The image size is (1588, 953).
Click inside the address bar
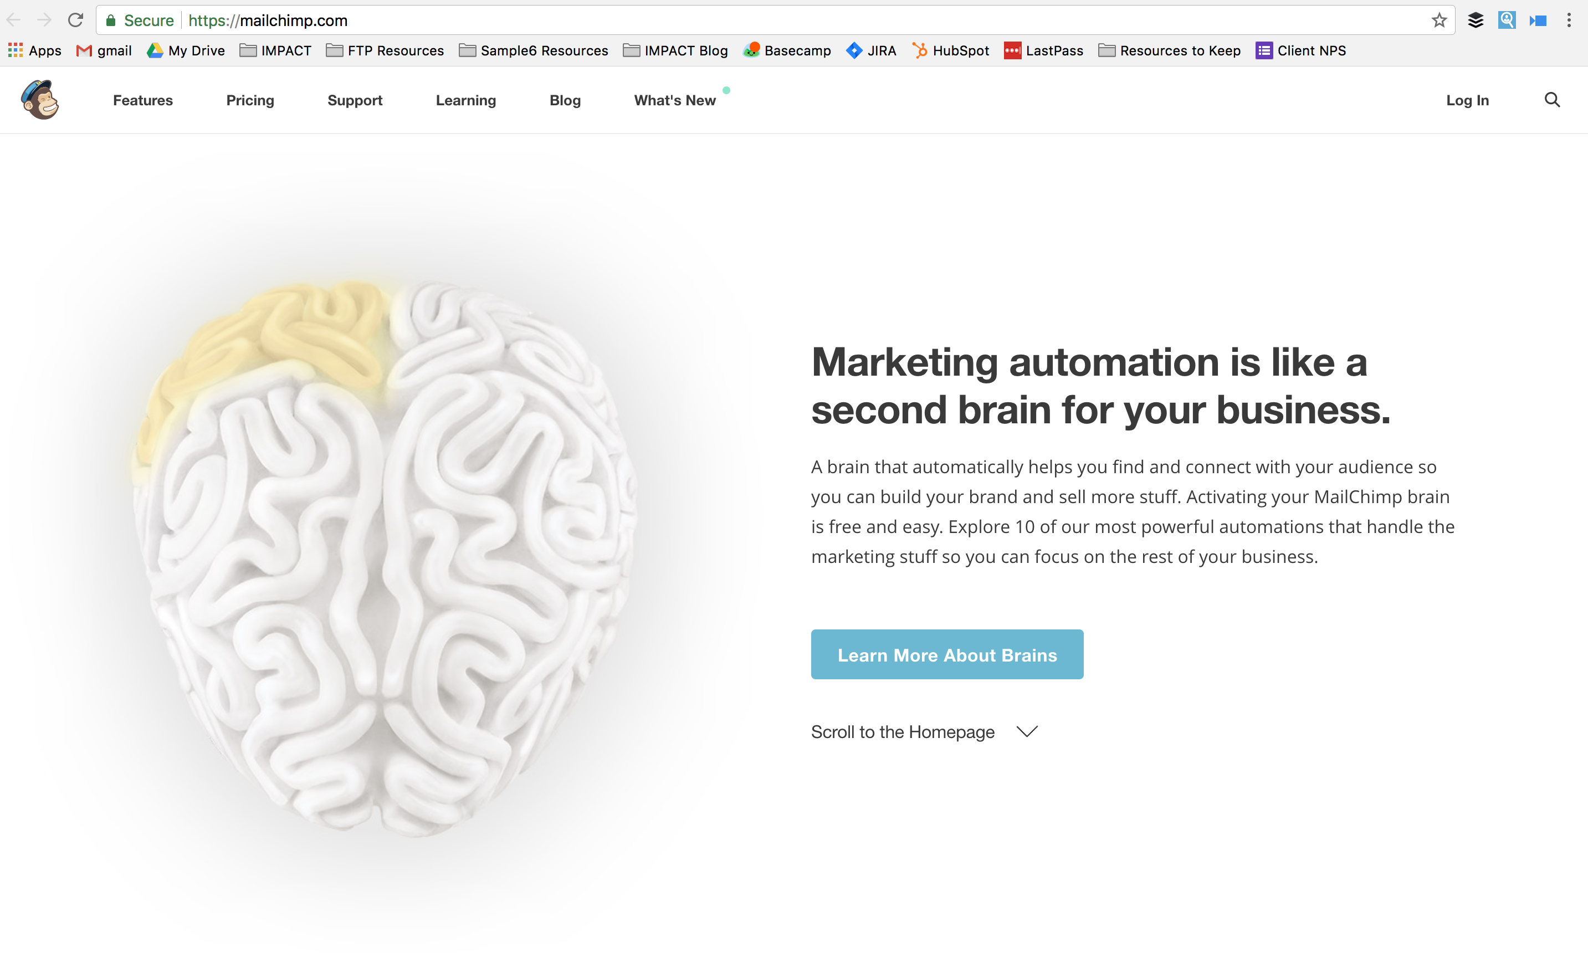(x=449, y=20)
